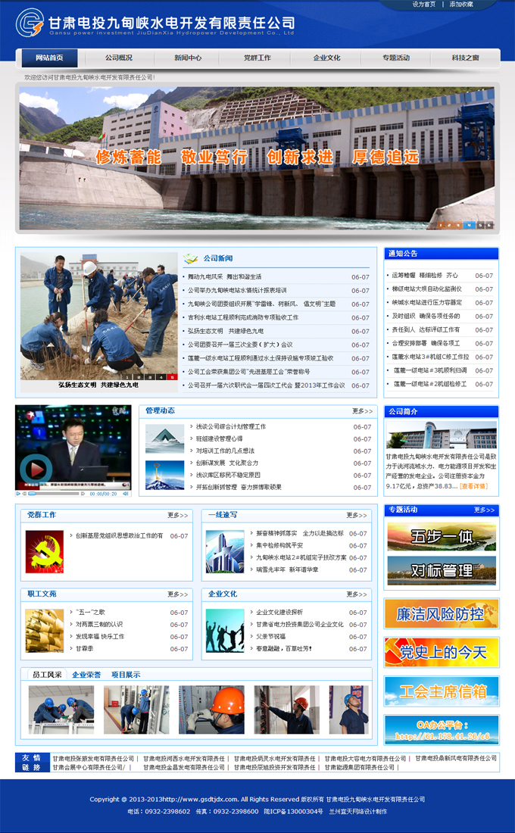The width and height of the screenshot is (515, 833).
Task: Switch to the 项目展示 tab
Action: pyautogui.click(x=126, y=675)
